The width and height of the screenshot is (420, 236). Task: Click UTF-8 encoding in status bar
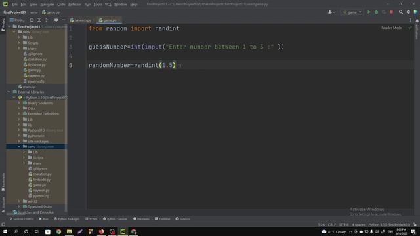[344, 224]
